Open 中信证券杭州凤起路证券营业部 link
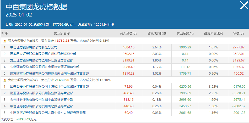Image resolution: width=249 pixels, height=123 pixels. coord(41,106)
